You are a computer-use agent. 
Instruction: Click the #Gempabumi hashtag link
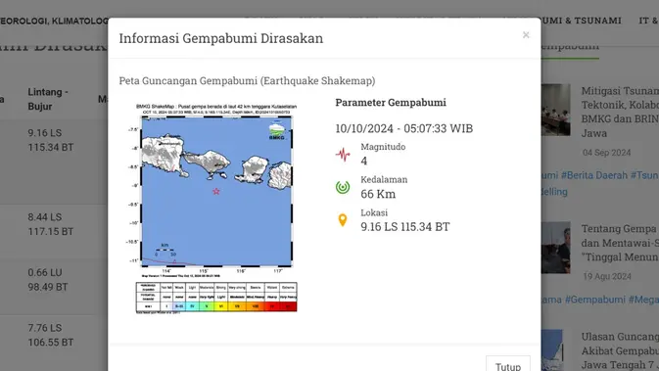(x=595, y=300)
